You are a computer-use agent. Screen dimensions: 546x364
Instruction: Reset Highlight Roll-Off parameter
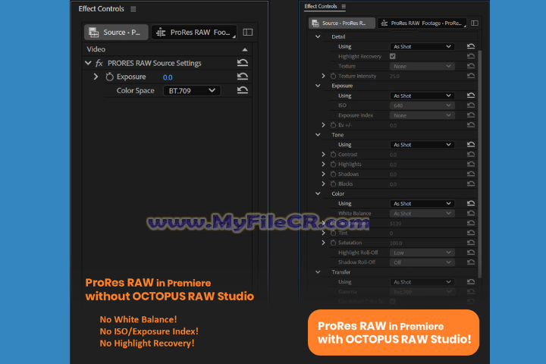pos(471,253)
